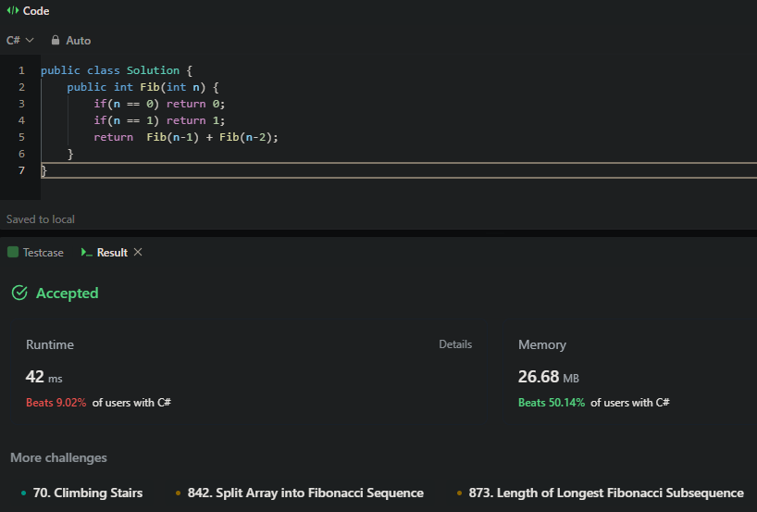Place cursor on closing brace line 7

44,170
